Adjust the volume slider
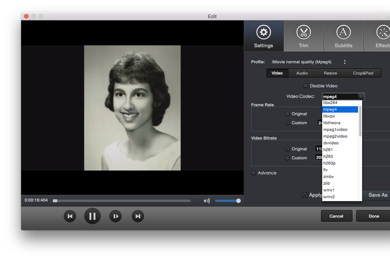Image resolution: width=390 pixels, height=260 pixels. tap(227, 201)
